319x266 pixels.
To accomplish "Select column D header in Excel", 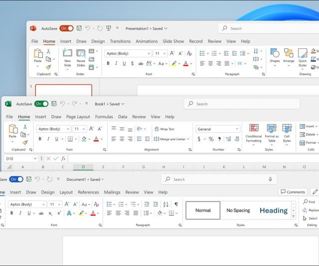I will click(83, 167).
